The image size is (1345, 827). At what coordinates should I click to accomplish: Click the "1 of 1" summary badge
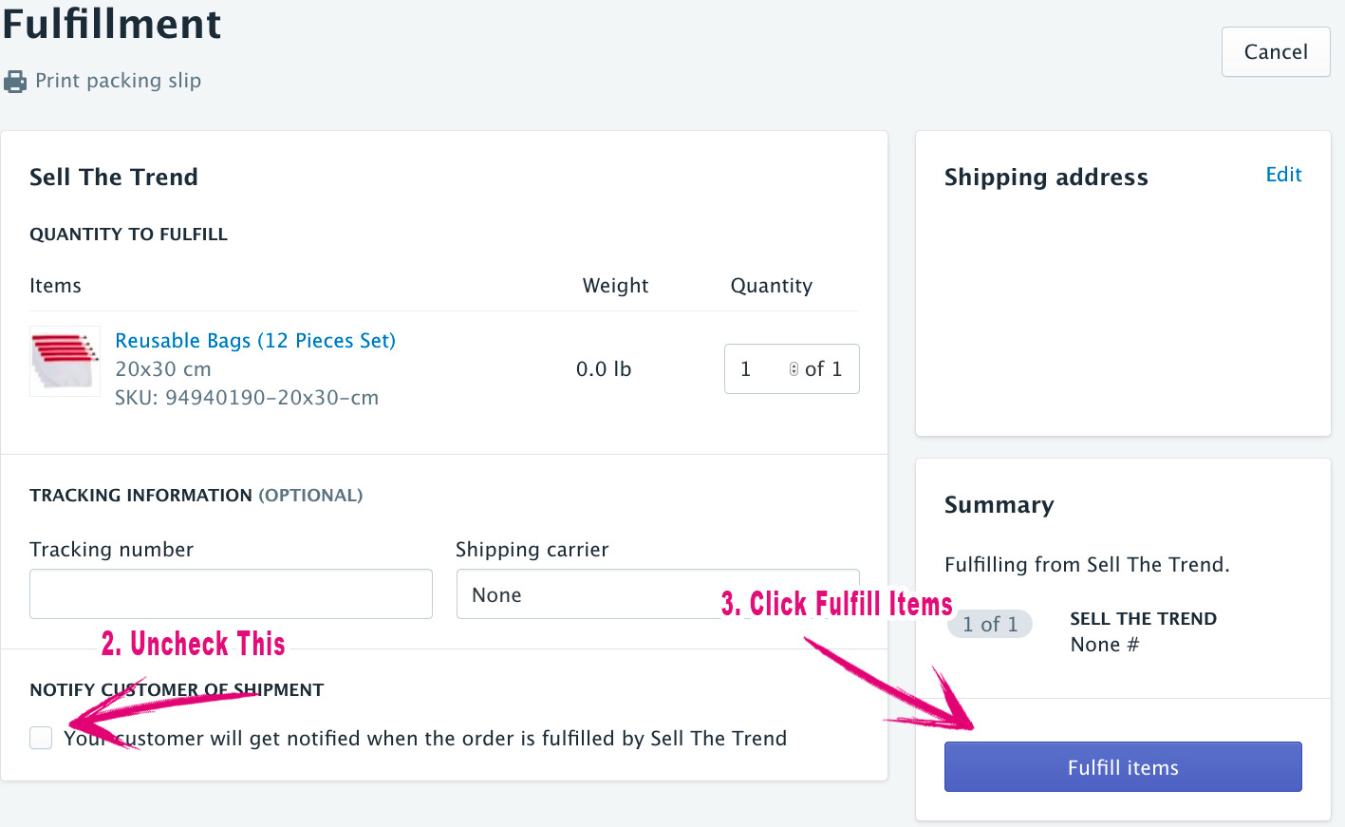[x=990, y=624]
